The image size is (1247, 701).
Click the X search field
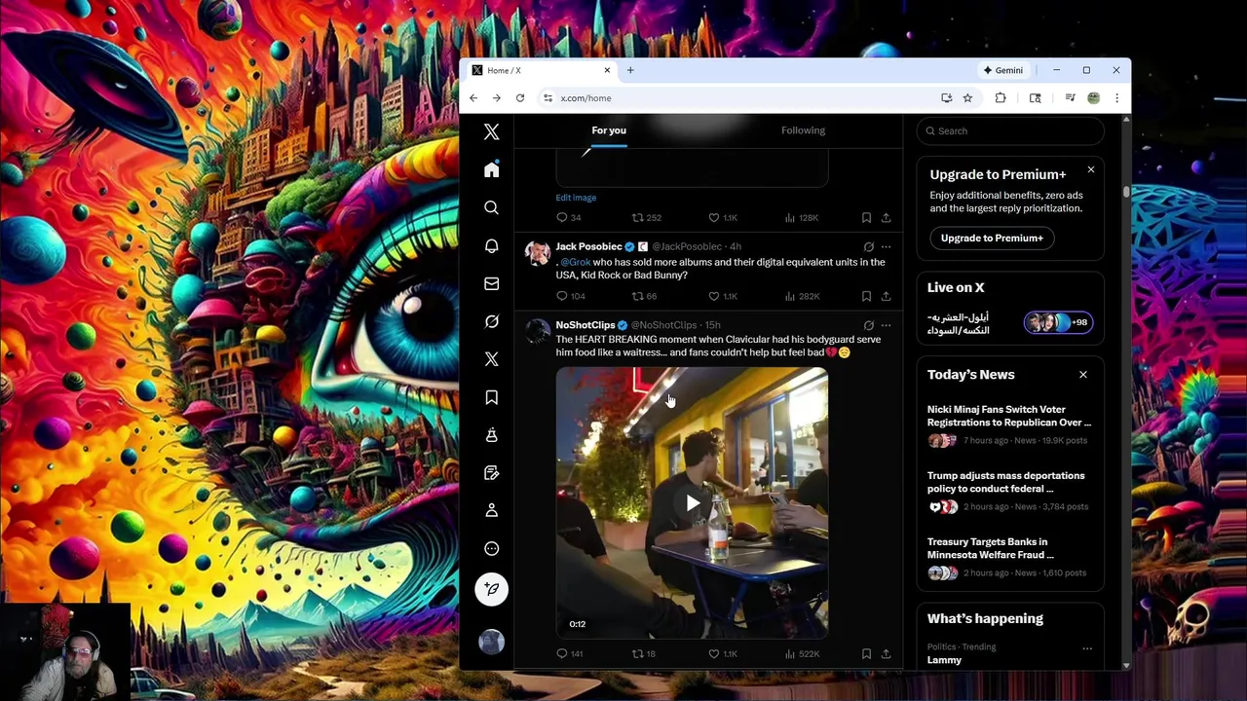(x=1010, y=130)
